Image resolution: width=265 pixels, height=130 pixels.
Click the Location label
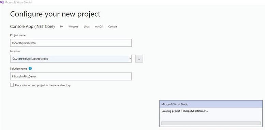15,51
